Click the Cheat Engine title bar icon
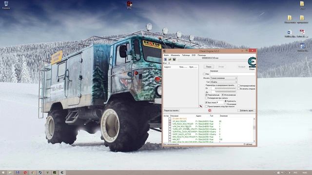Image resolution: width=312 pixels, height=175 pixels. coord(165,51)
